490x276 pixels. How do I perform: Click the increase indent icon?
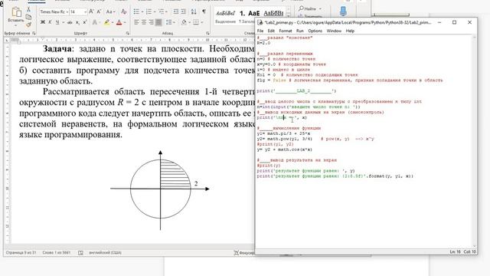[184, 12]
